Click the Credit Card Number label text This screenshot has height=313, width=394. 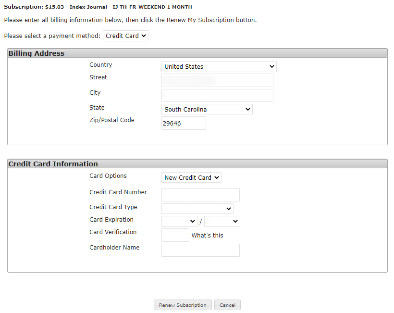tap(118, 192)
